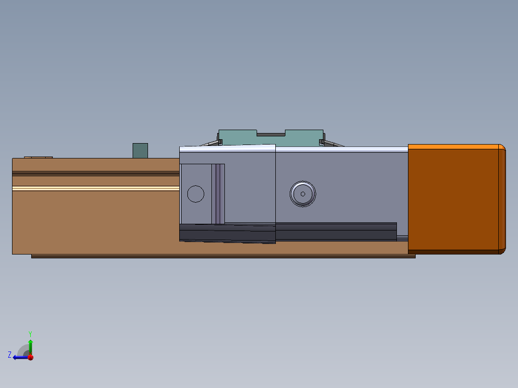Select the thin plate beneath the brown base
The width and height of the screenshot is (518, 388).
tap(223, 256)
